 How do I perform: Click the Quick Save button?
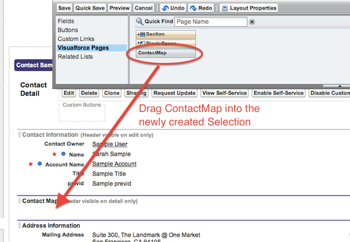pyautogui.click(x=90, y=8)
